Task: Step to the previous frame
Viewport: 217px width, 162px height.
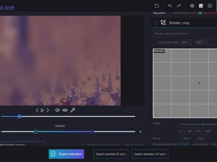Action: pos(37,110)
